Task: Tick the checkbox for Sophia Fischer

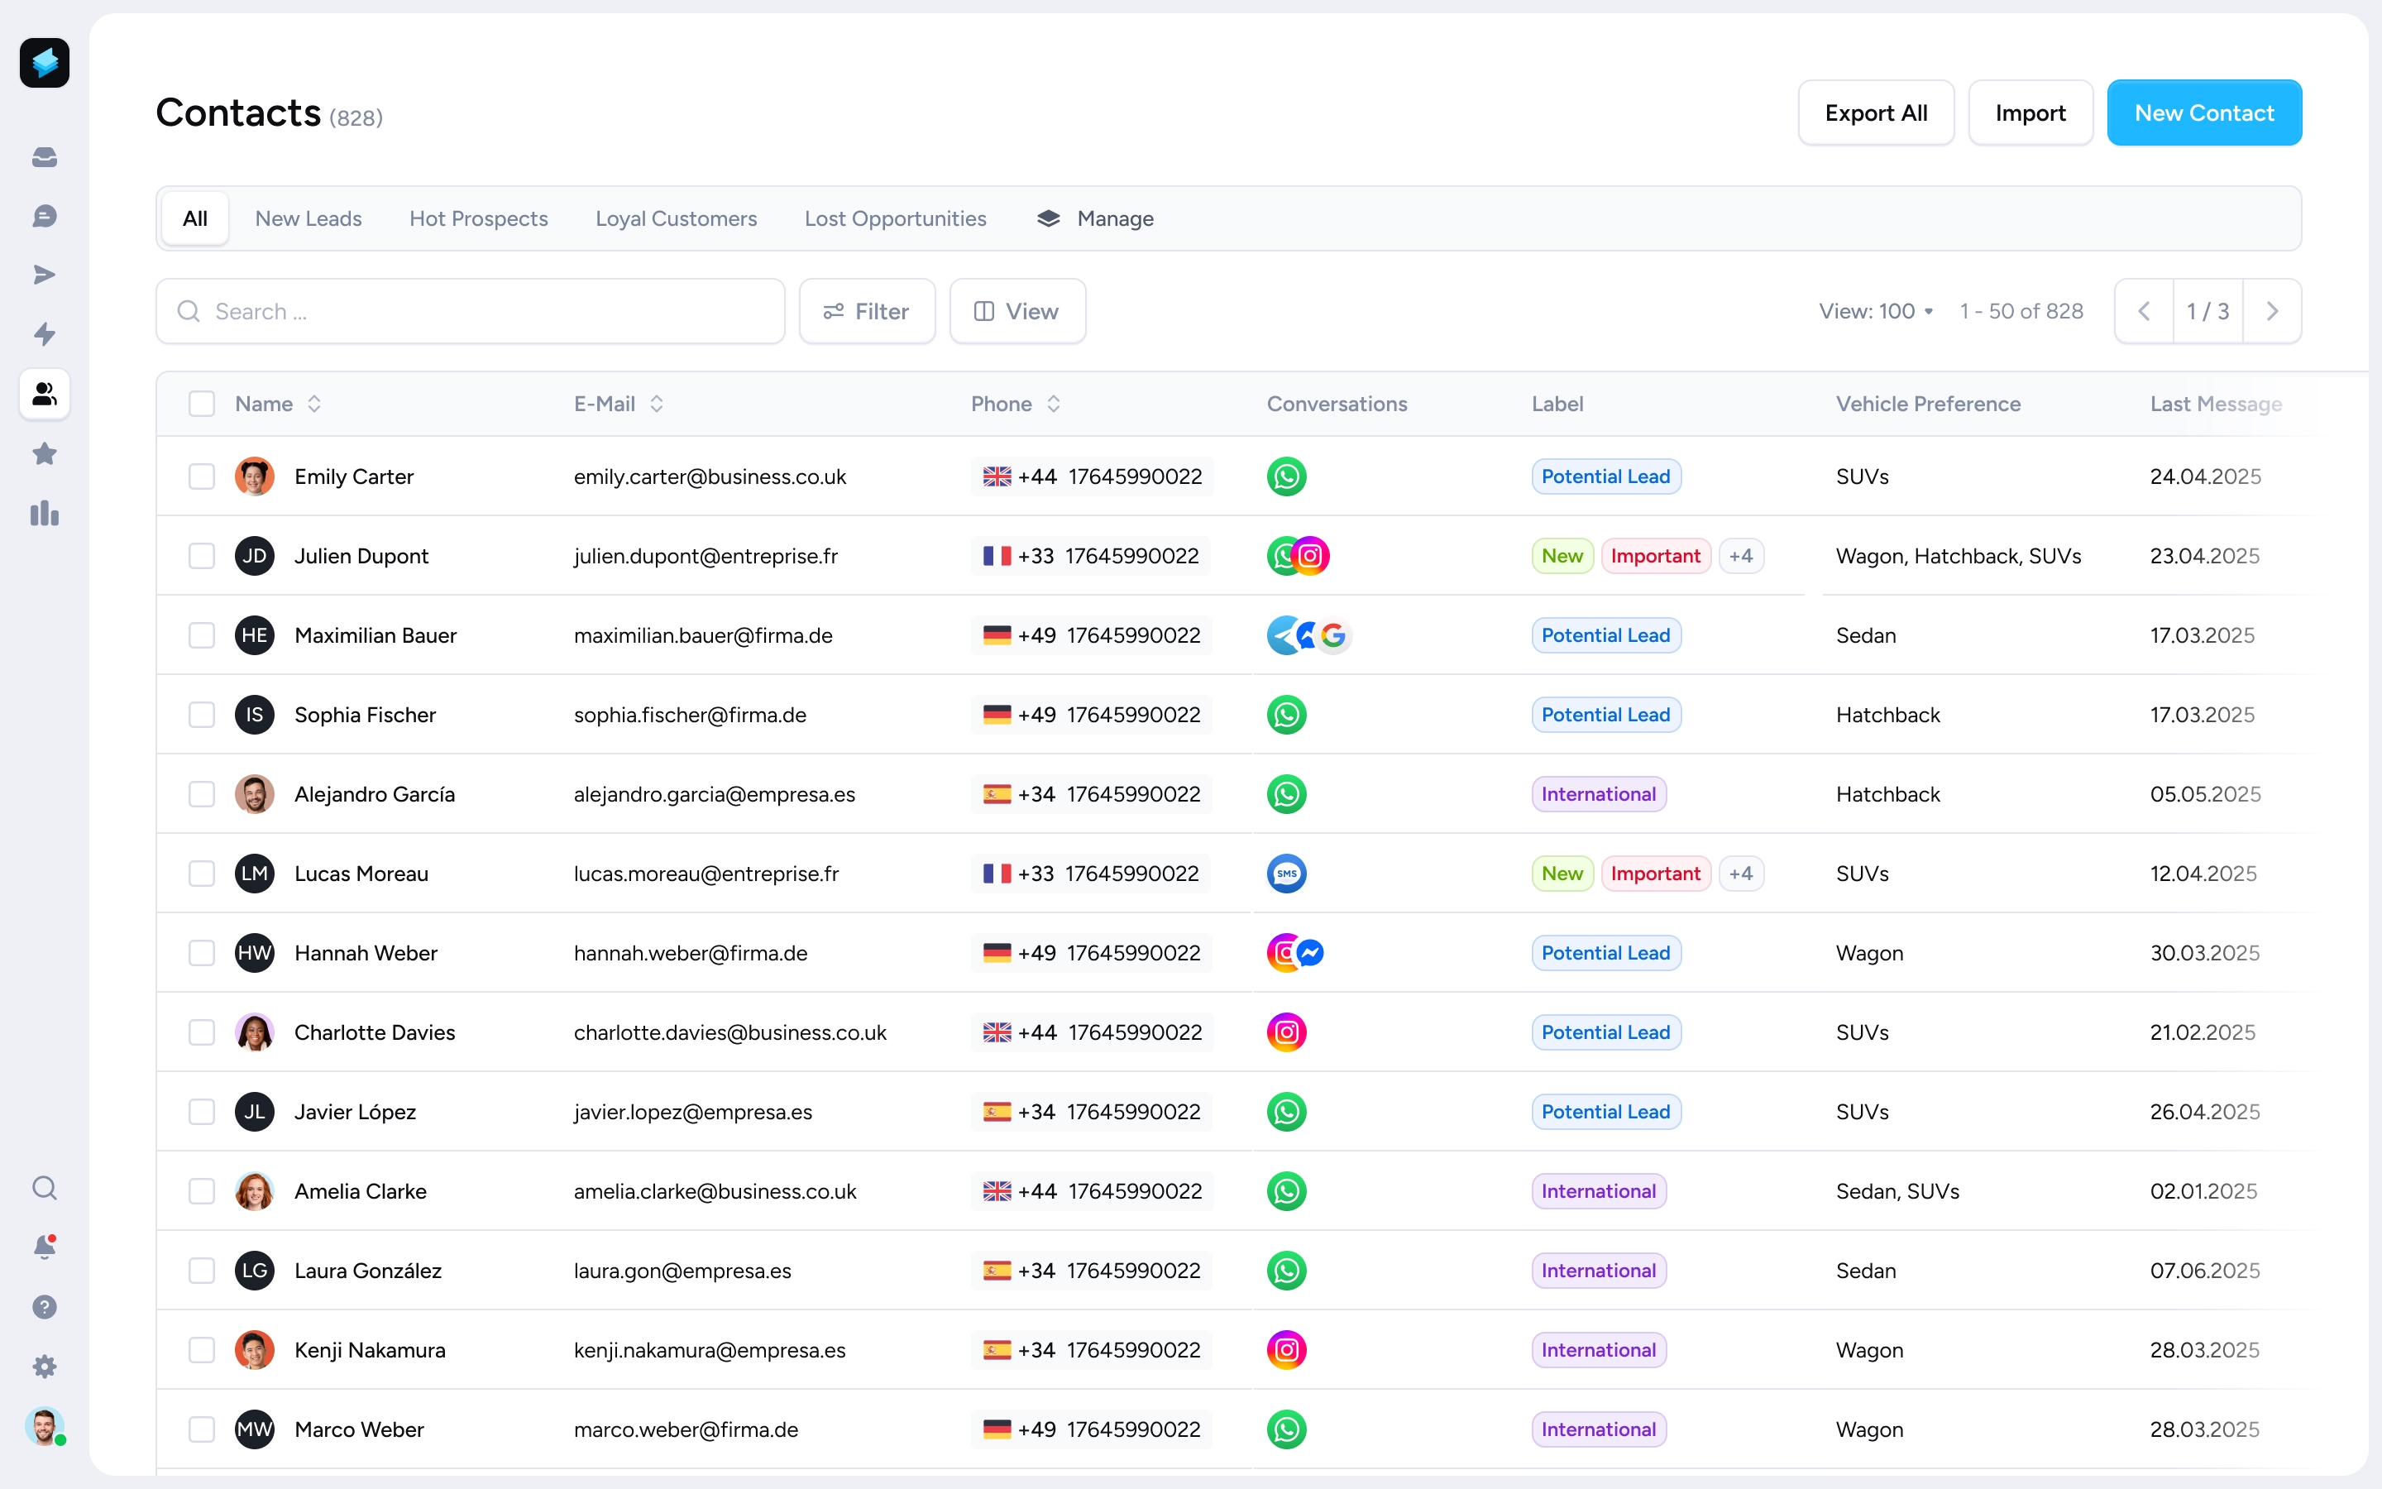Action: pos(202,715)
